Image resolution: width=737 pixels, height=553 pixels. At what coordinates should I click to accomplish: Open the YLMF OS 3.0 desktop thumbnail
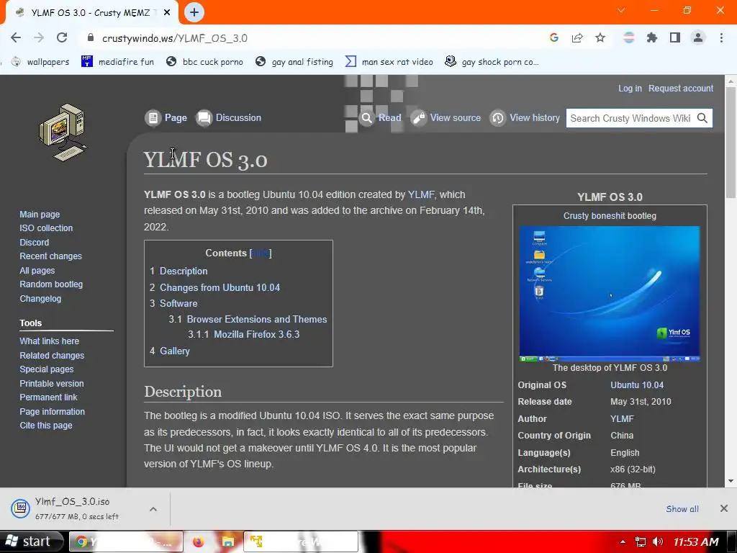point(610,294)
